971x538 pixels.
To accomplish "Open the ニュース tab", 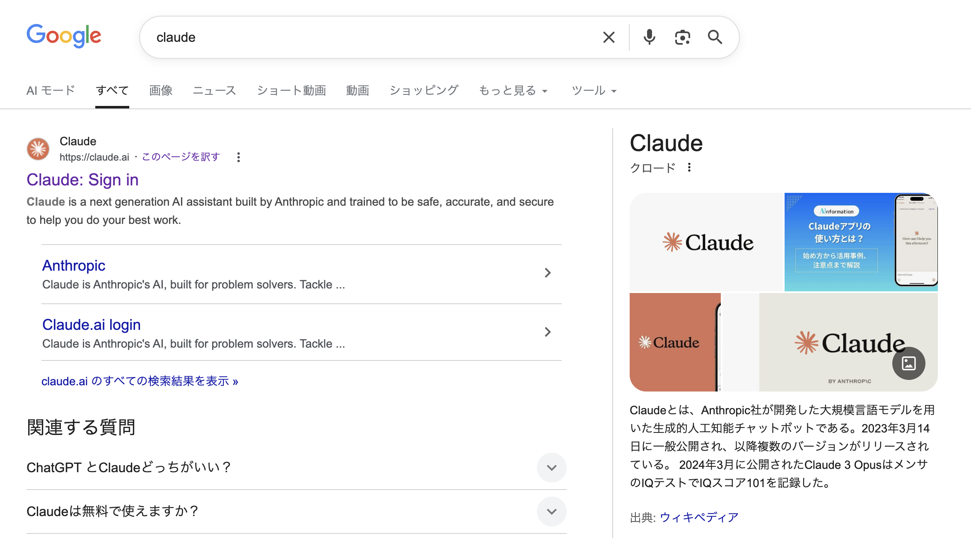I will click(x=215, y=90).
